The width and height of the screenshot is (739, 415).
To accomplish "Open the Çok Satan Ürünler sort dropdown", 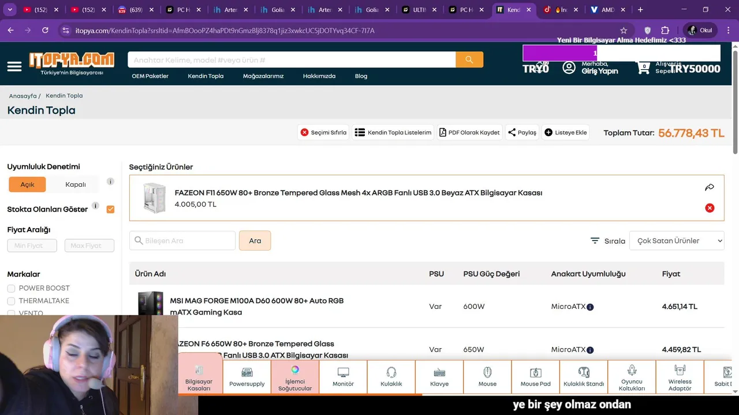I will coord(677,240).
